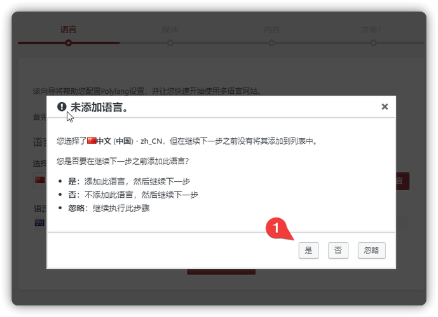The image size is (438, 317).
Task: Click the flag icon in background language list
Action: click(x=39, y=223)
